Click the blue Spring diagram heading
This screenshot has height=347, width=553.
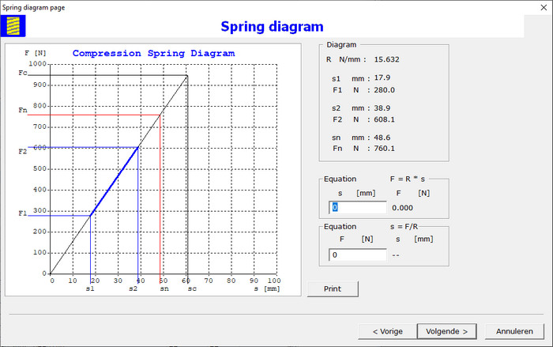point(271,27)
